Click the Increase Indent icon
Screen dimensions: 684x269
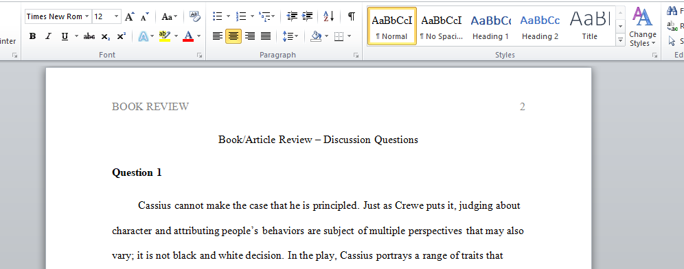click(308, 16)
